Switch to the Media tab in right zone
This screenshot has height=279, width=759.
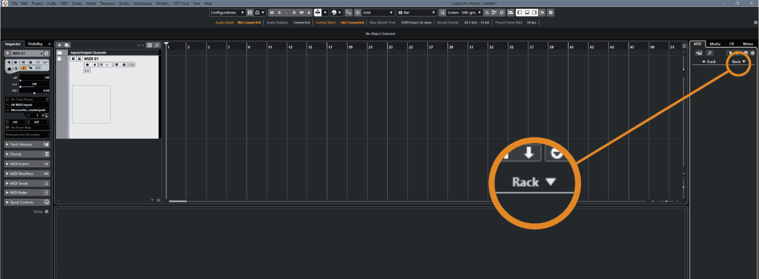pyautogui.click(x=715, y=44)
